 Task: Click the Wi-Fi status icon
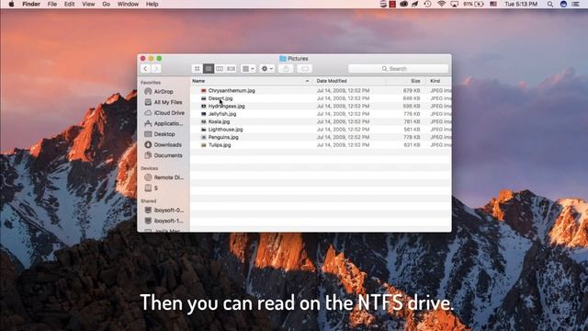tap(442, 4)
